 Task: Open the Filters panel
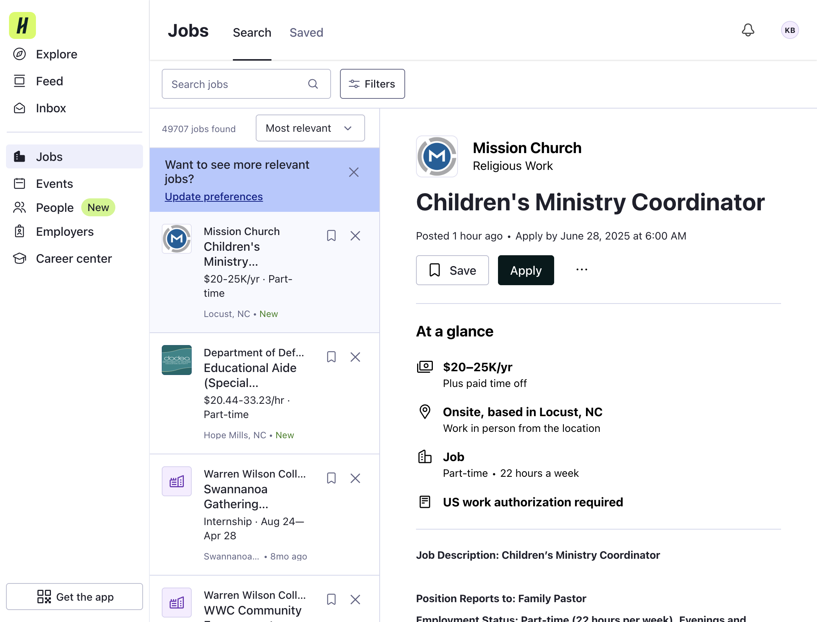click(x=372, y=84)
